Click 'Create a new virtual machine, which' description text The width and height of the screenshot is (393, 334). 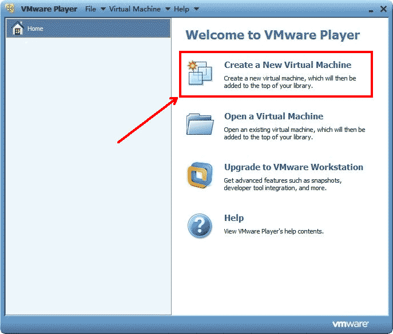290,82
